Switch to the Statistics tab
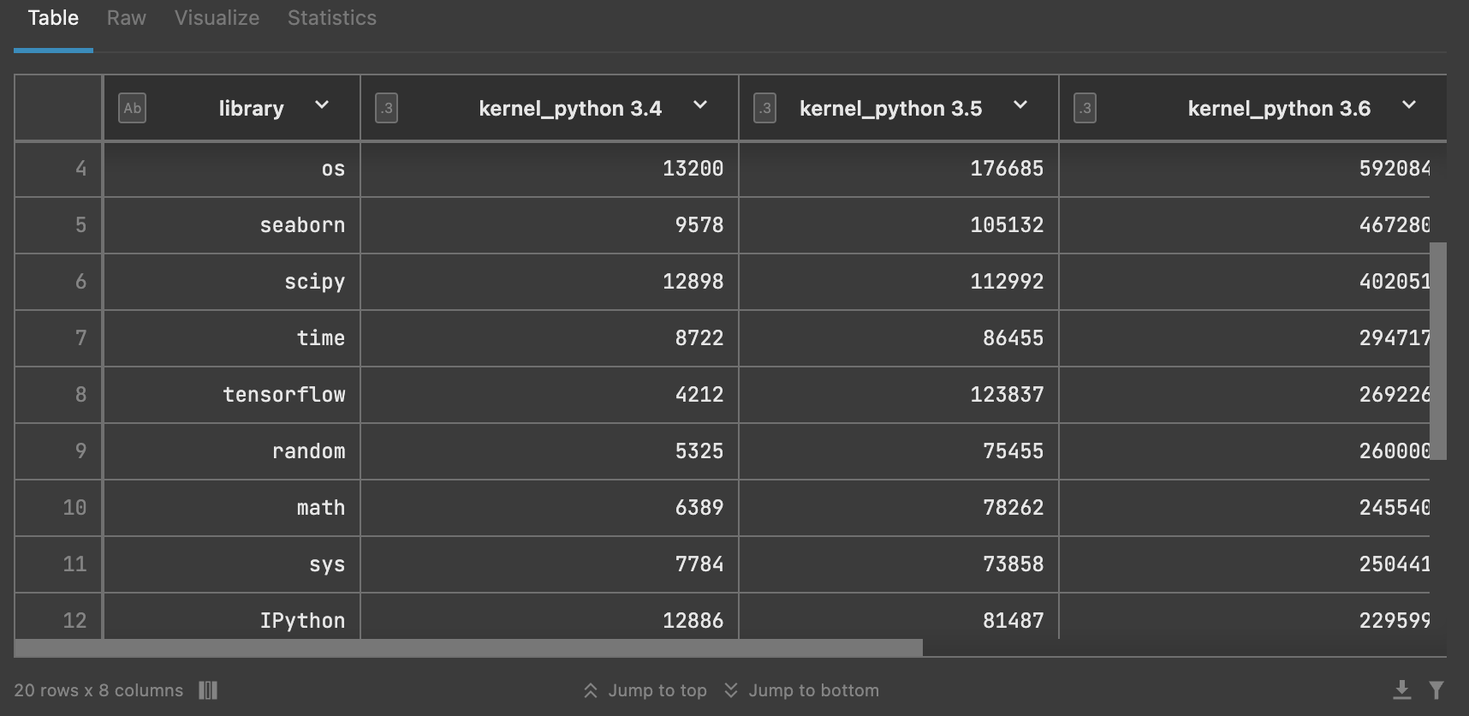 pyautogui.click(x=331, y=18)
